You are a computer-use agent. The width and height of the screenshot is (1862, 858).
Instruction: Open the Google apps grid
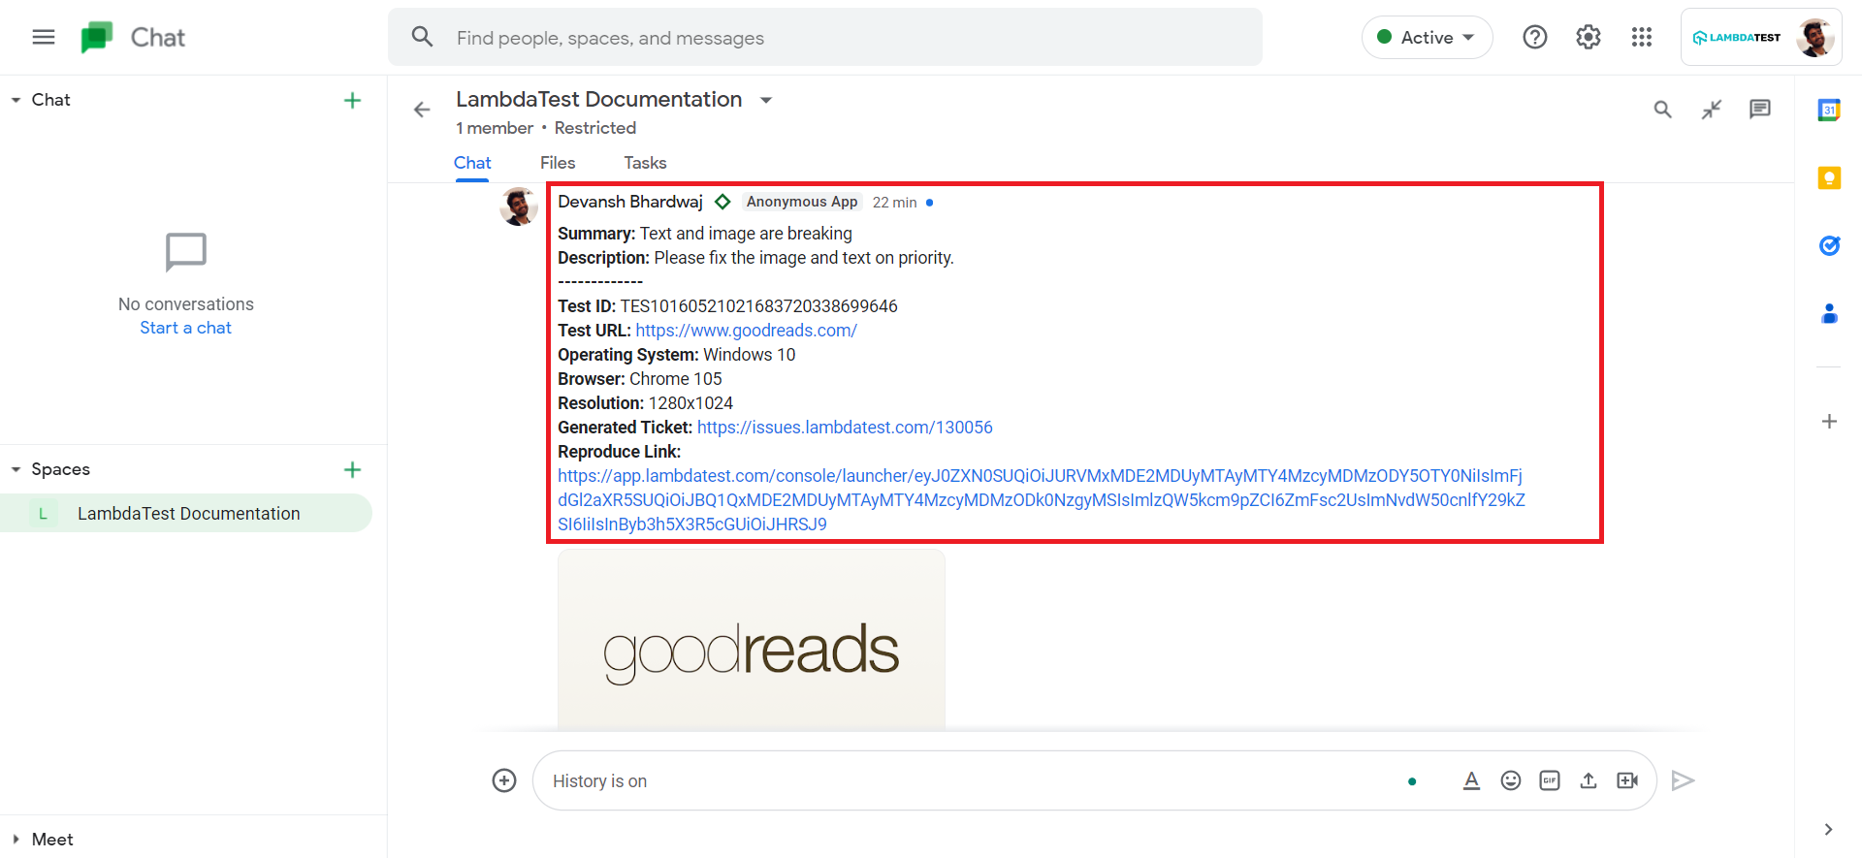pos(1641,38)
